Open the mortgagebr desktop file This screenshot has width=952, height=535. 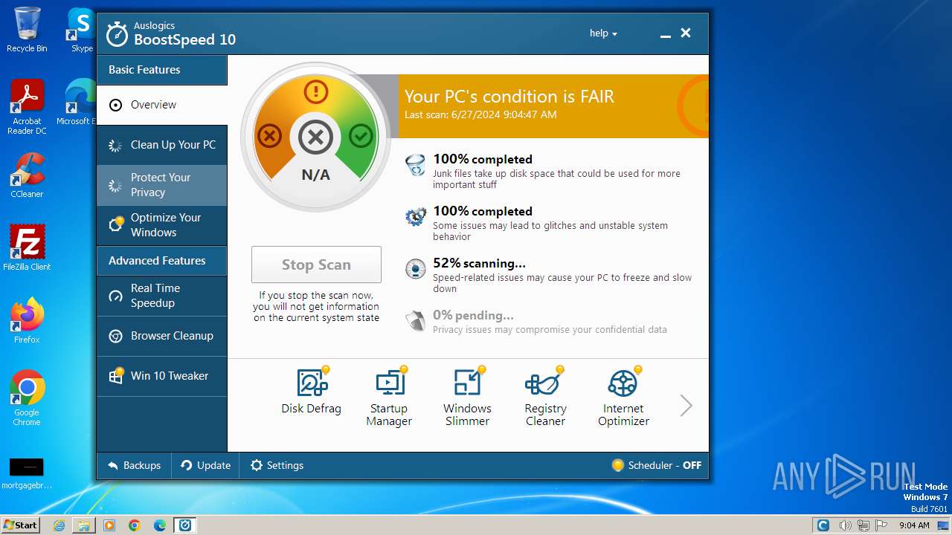(27, 474)
